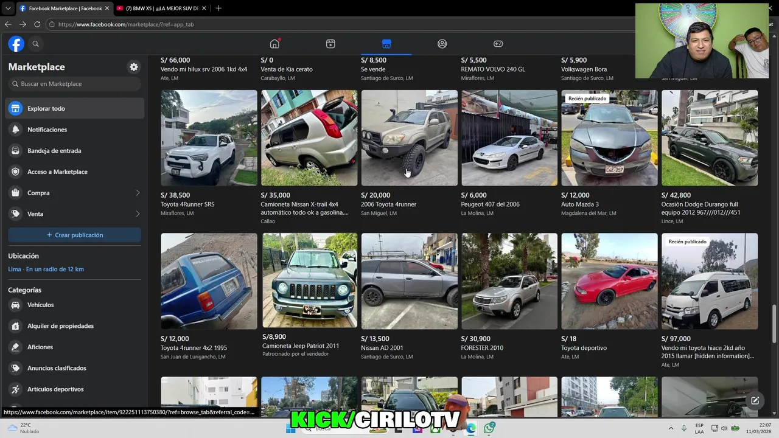Image resolution: width=779 pixels, height=438 pixels.
Task: Click 'Vendo mi hilux srv 2006' title
Action: 204,69
